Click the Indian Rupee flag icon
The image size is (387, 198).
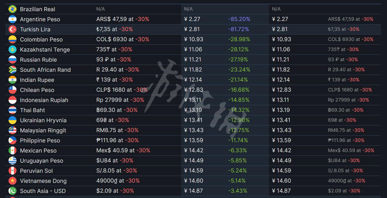tap(13, 80)
